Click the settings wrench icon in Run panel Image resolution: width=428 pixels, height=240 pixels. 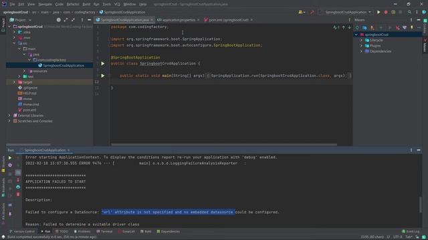click(x=10, y=165)
